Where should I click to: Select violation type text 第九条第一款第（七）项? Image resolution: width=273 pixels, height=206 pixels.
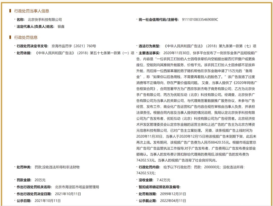tap(237, 46)
